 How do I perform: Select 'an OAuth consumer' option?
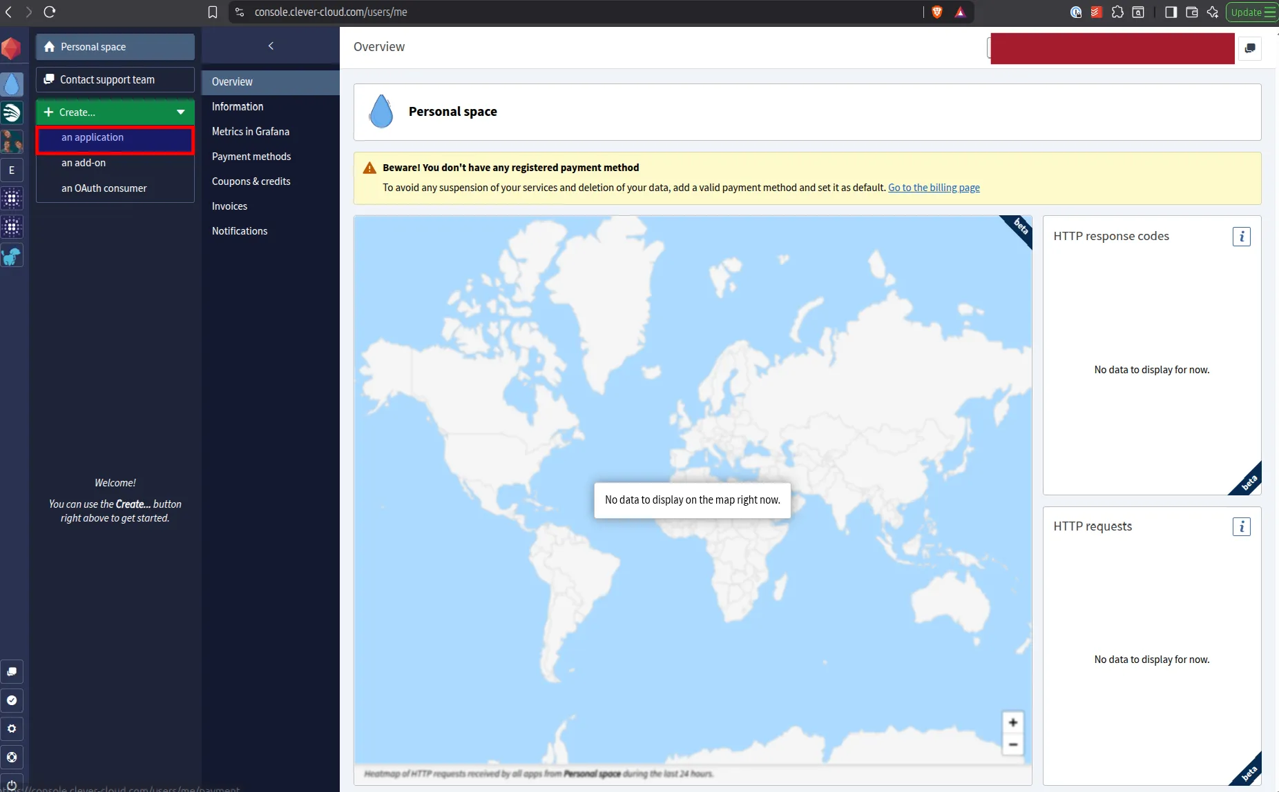point(104,188)
